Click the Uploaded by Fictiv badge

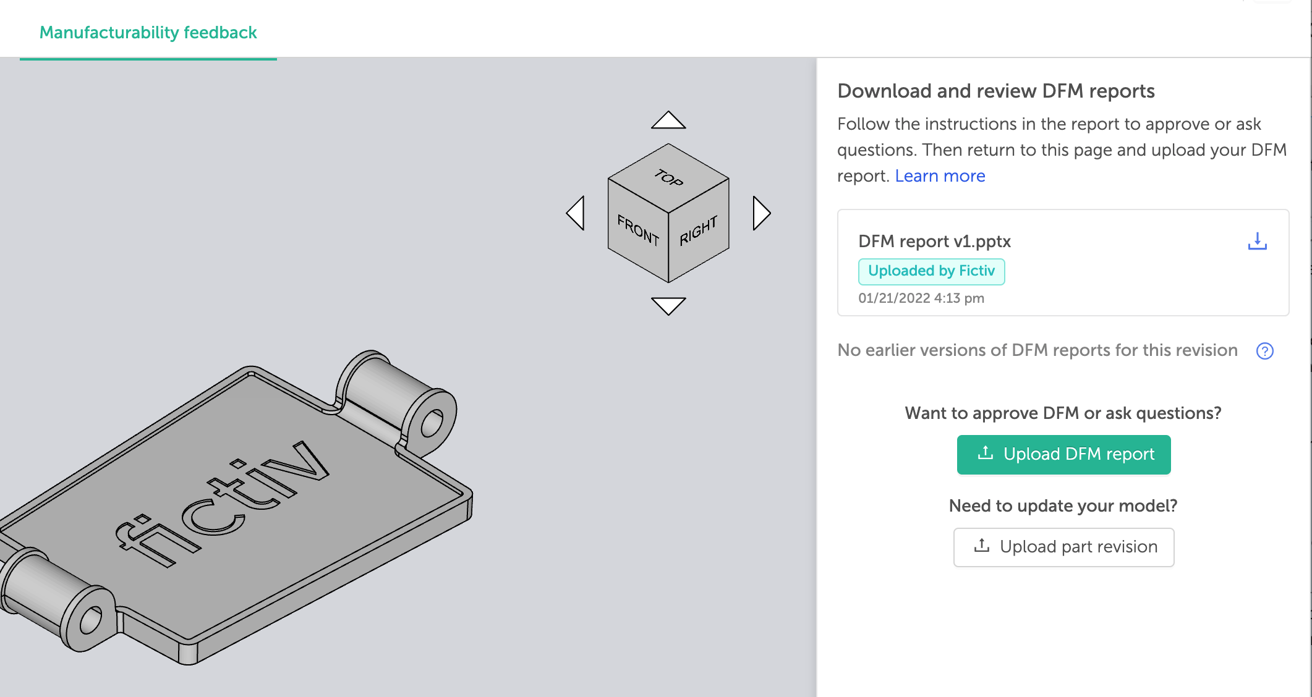(x=931, y=271)
